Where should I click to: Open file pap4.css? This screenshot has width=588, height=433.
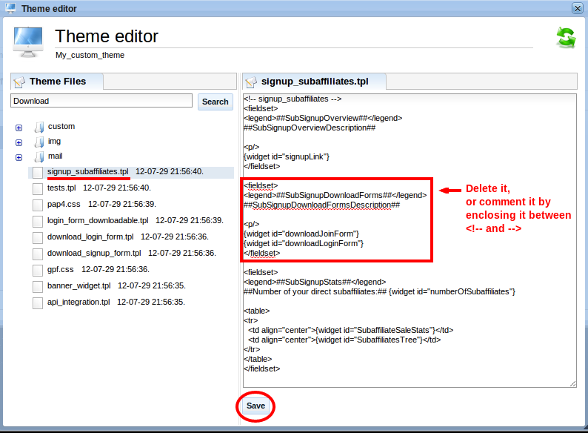click(x=64, y=205)
